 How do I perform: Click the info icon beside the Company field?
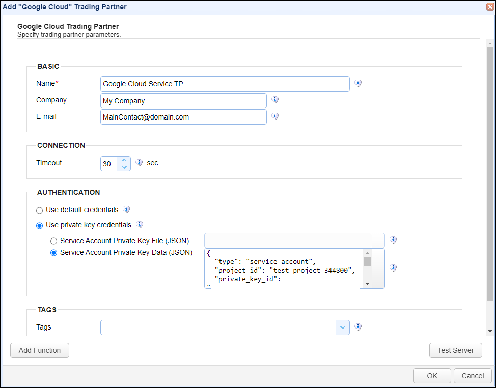pyautogui.click(x=275, y=100)
